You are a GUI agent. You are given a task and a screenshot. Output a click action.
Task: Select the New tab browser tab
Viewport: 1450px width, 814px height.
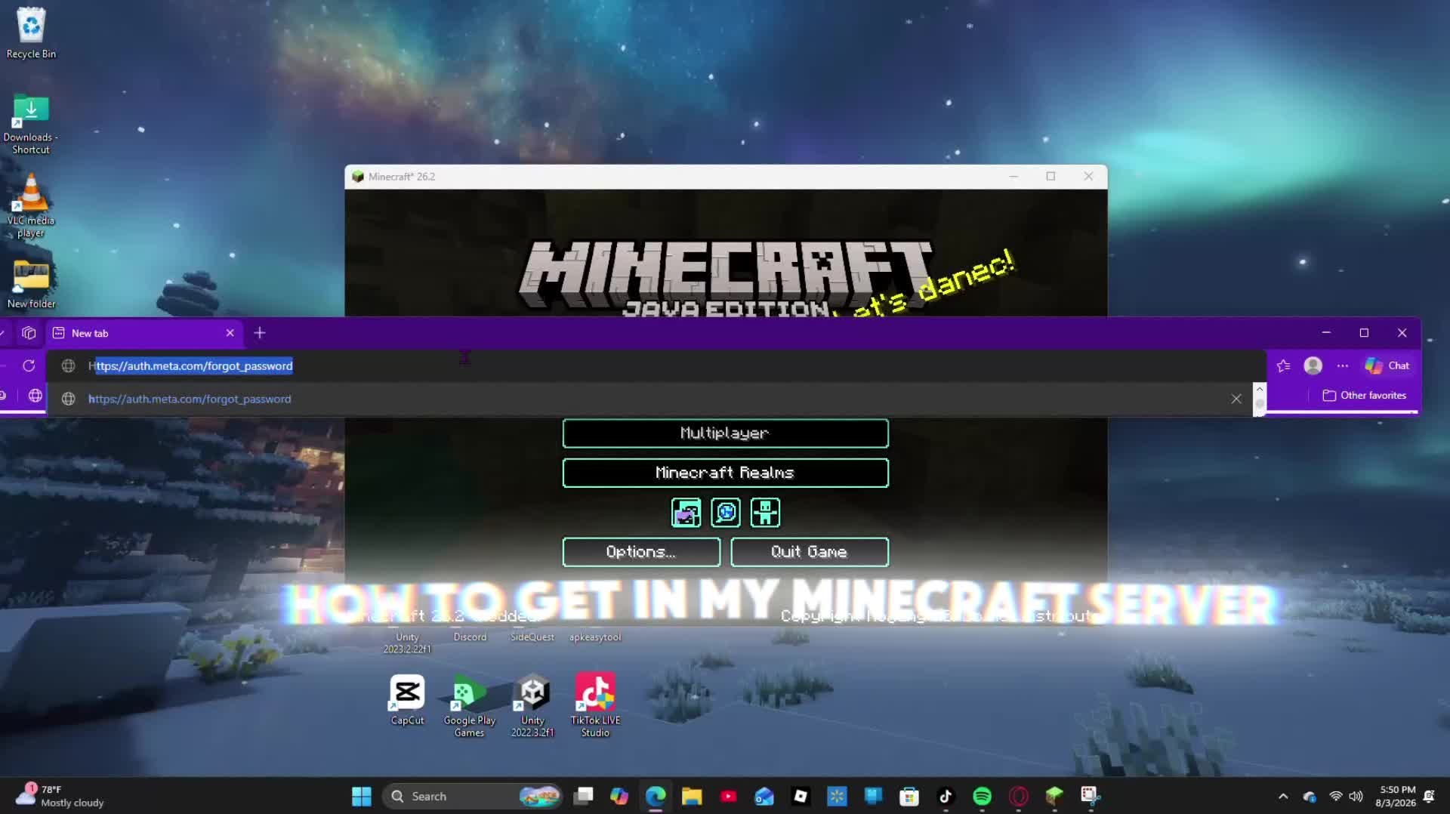pos(143,333)
